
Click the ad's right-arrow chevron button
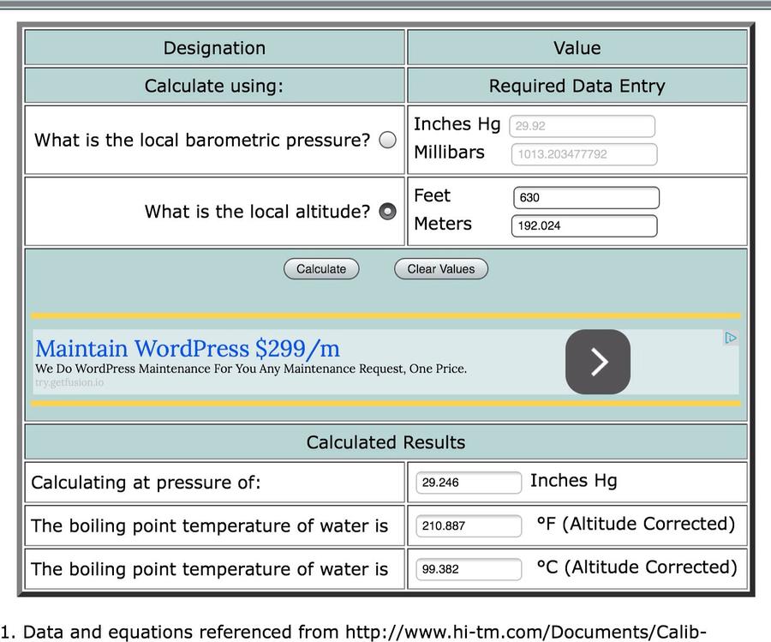pyautogui.click(x=598, y=362)
